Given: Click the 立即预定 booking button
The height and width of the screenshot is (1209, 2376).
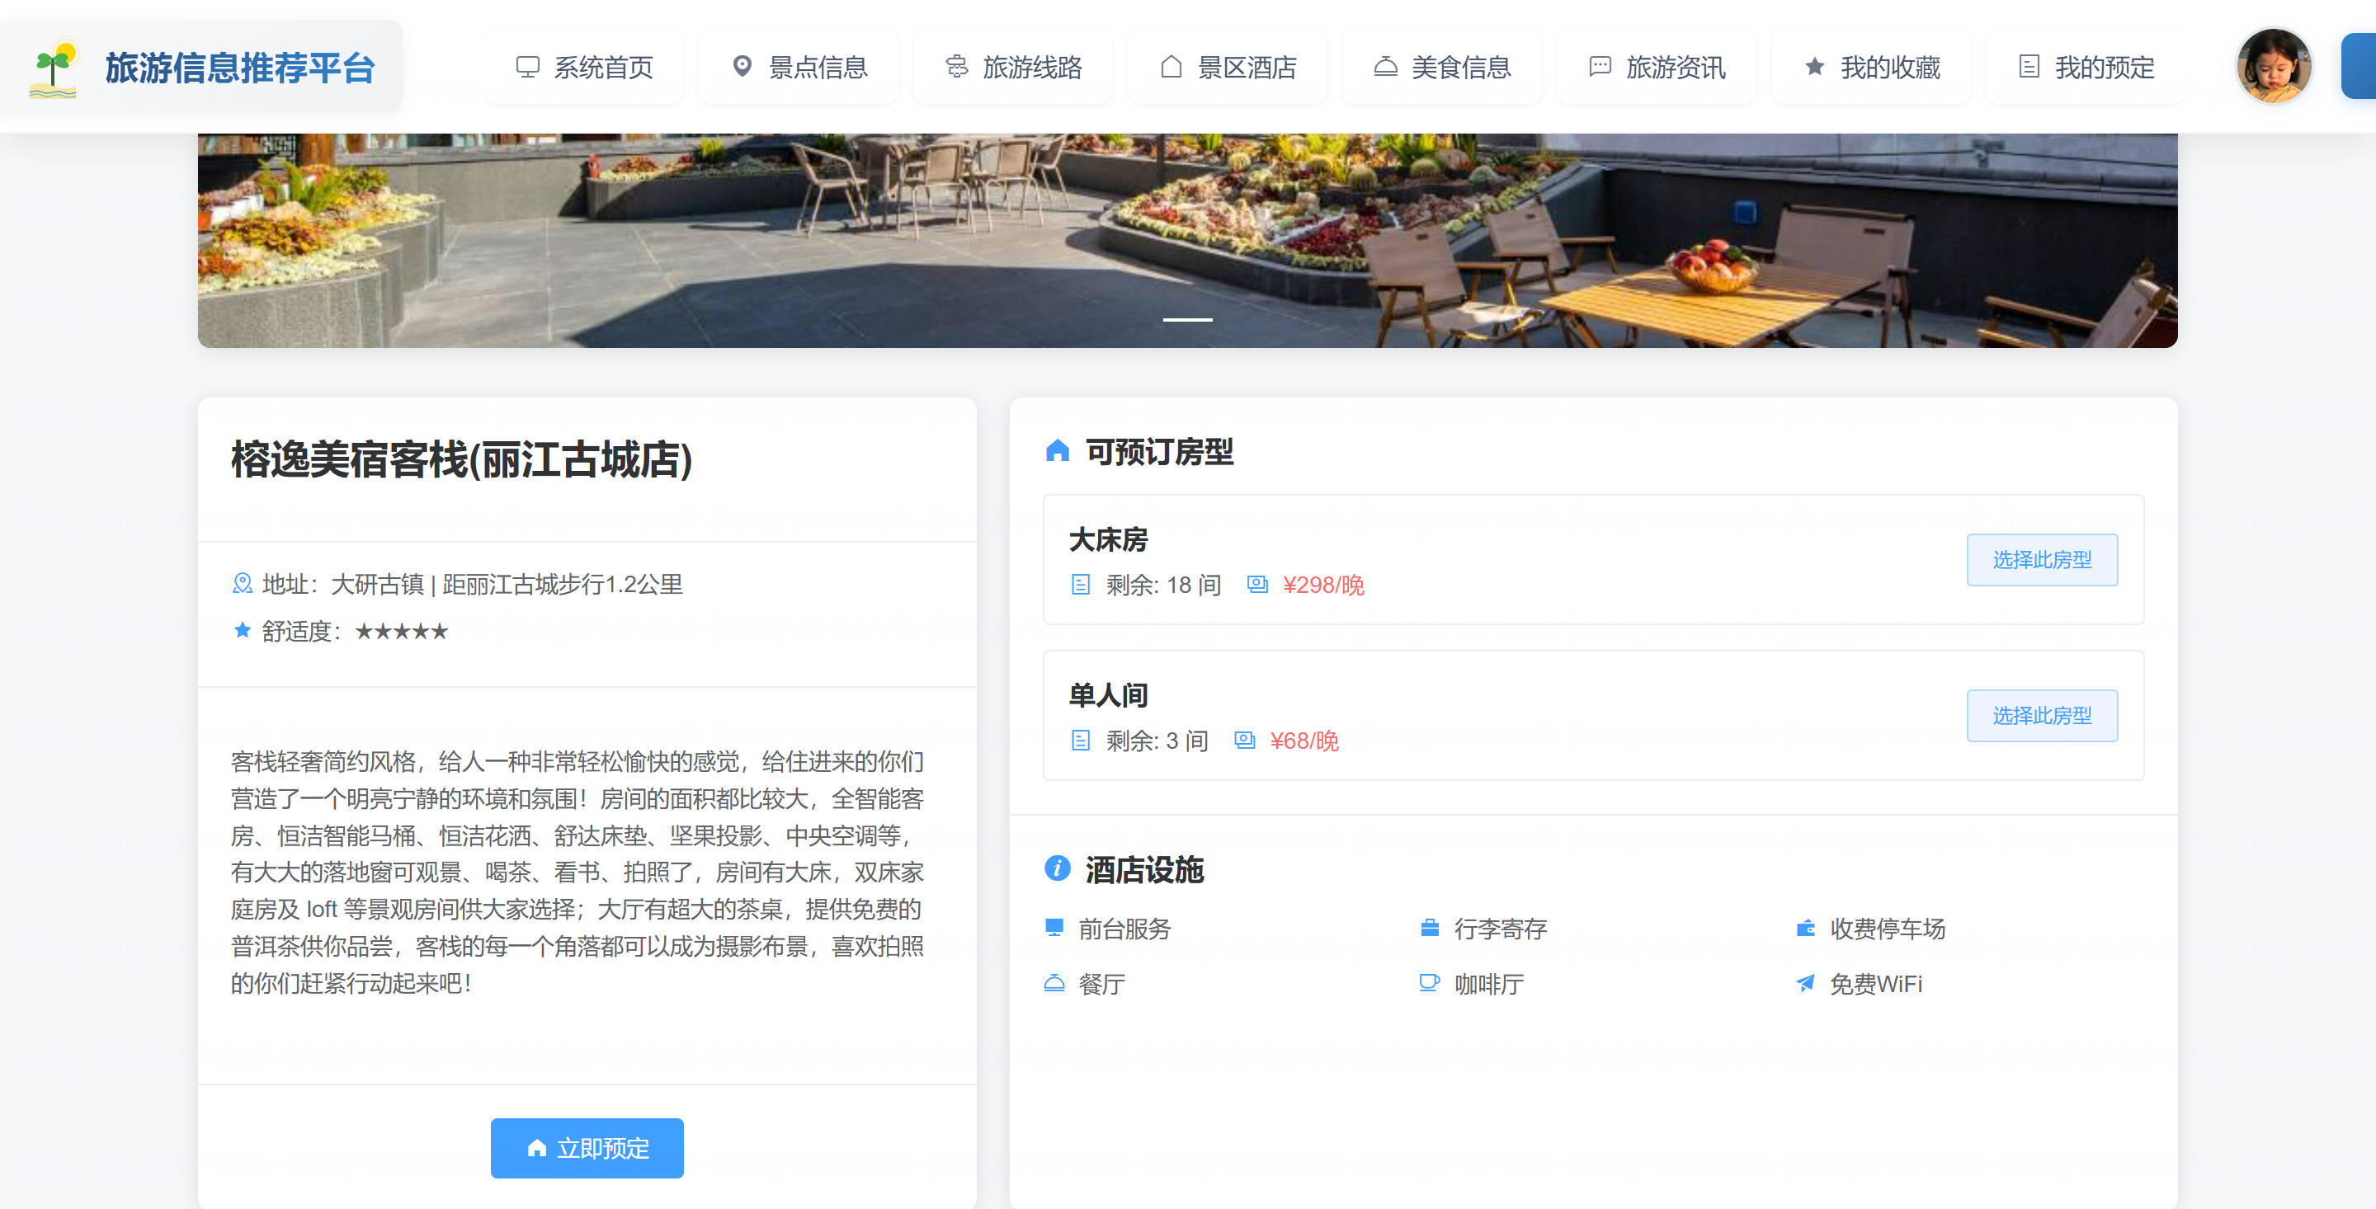Looking at the screenshot, I should tap(587, 1148).
